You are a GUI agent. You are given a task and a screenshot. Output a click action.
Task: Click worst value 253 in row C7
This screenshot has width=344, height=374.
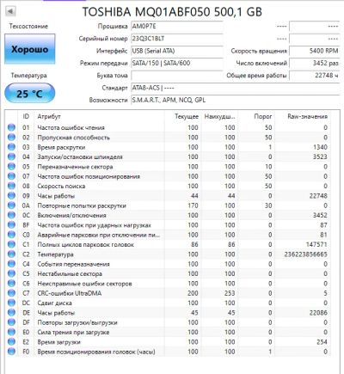(x=230, y=293)
